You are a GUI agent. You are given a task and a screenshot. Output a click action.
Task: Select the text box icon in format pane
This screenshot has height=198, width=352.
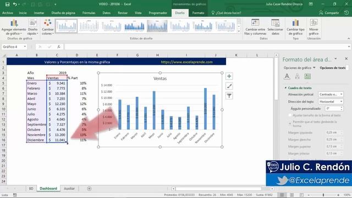pos(307,76)
